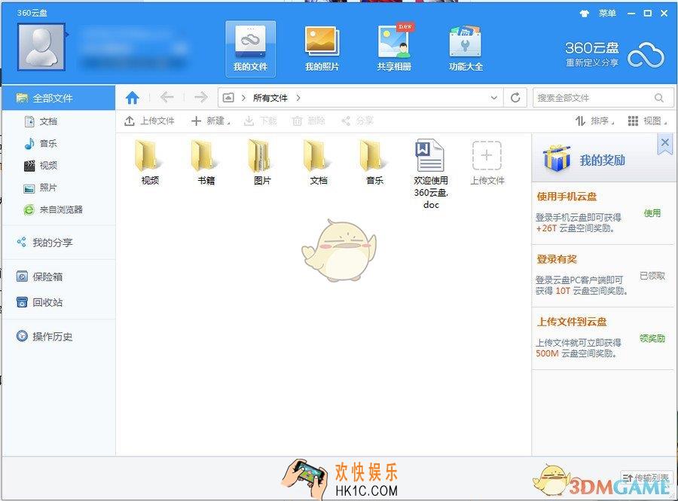Open the 视图 view dropdown
Image resolution: width=678 pixels, height=501 pixels.
[x=647, y=121]
